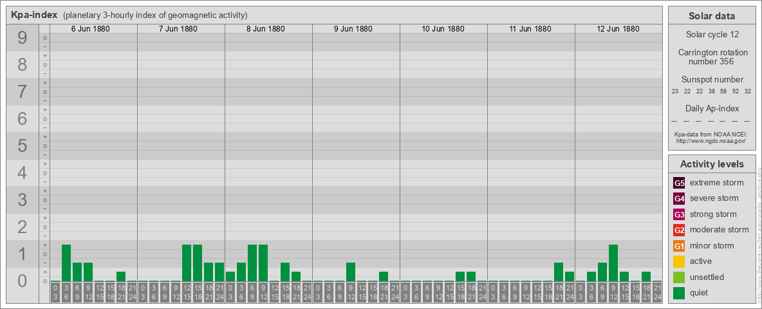The width and height of the screenshot is (762, 309).
Task: Click the Kp scale number 9
Action: pos(23,38)
